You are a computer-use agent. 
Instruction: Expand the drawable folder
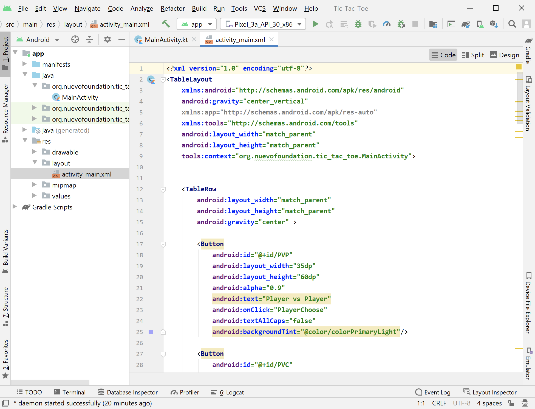point(34,152)
